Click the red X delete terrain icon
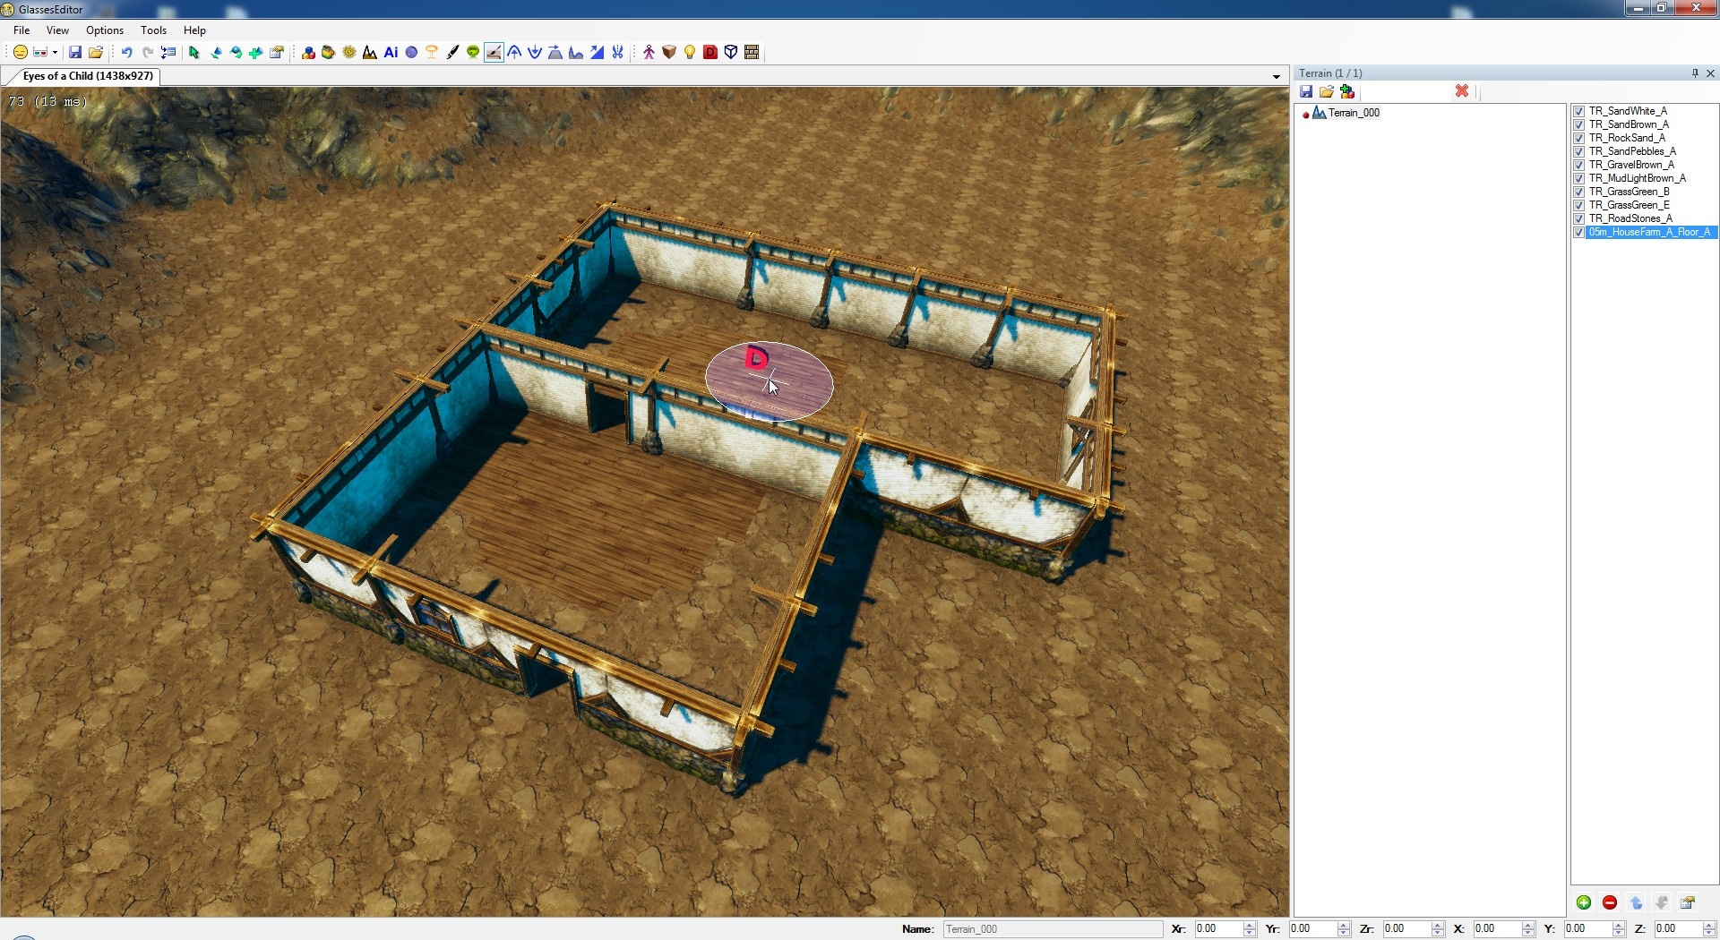 coord(1462,91)
